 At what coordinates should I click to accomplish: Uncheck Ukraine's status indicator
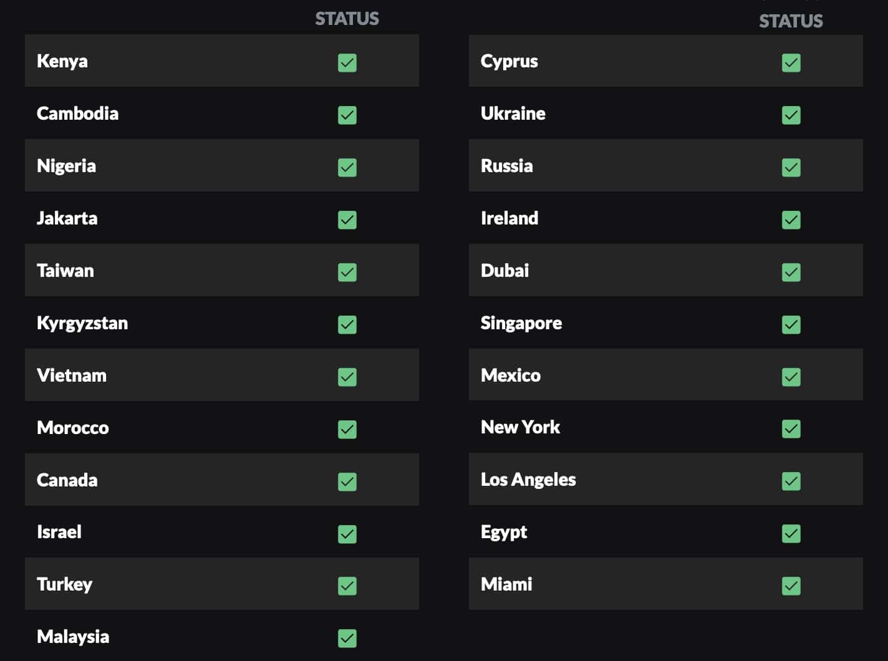coord(791,115)
